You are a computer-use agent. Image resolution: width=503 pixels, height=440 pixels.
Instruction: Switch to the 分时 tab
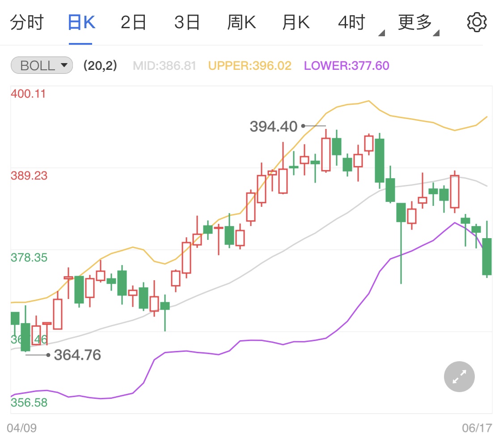click(27, 22)
